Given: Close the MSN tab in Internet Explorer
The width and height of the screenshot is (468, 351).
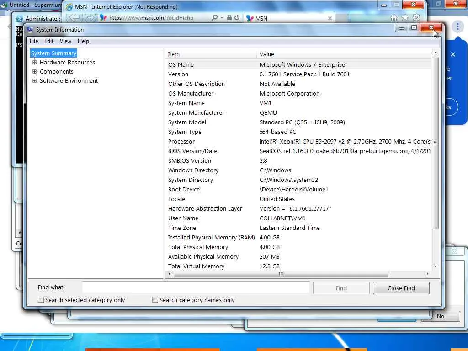Looking at the screenshot, I should 330,18.
